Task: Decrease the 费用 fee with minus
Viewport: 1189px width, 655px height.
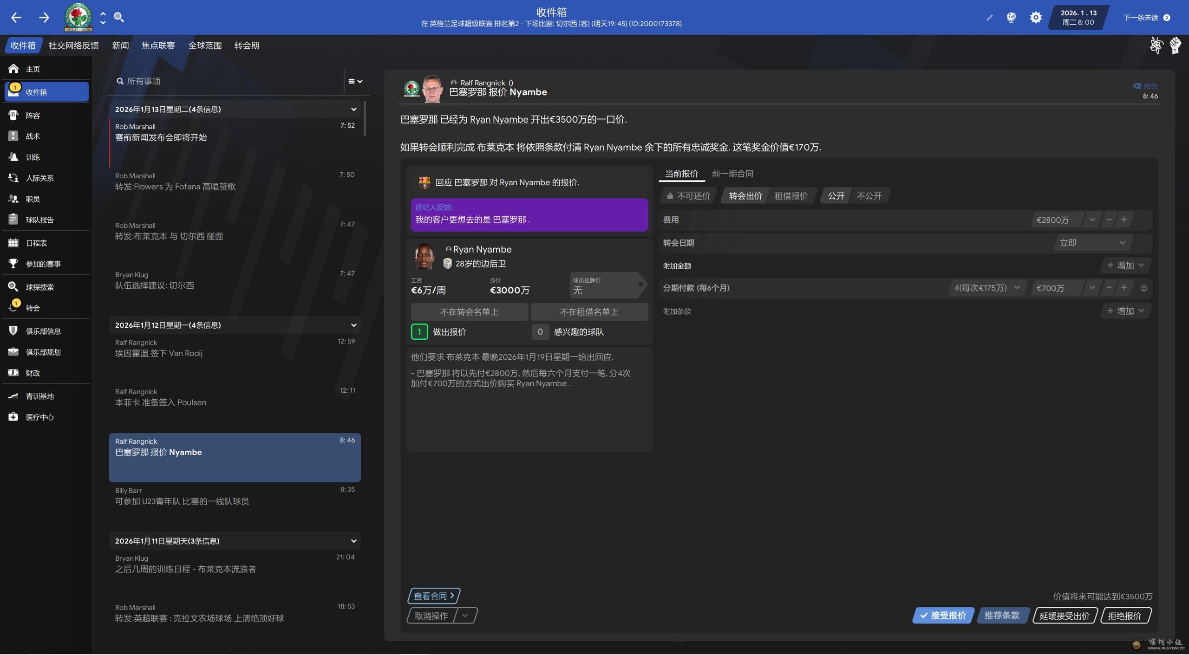Action: pos(1109,220)
